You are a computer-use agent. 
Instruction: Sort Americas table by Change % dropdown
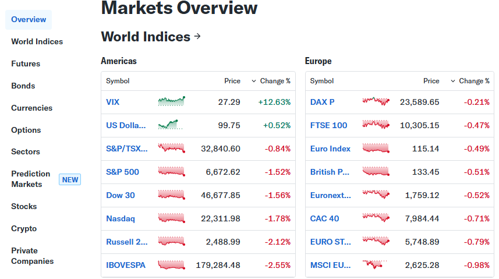pos(271,81)
